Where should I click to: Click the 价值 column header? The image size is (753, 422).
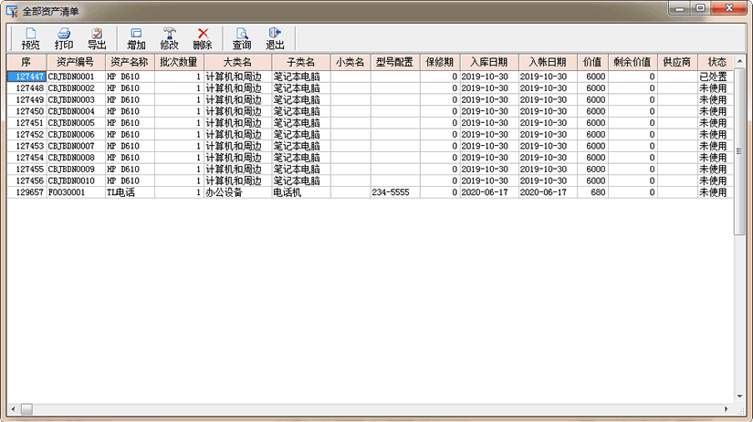tap(592, 62)
